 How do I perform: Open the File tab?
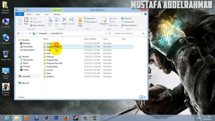tap(20, 14)
